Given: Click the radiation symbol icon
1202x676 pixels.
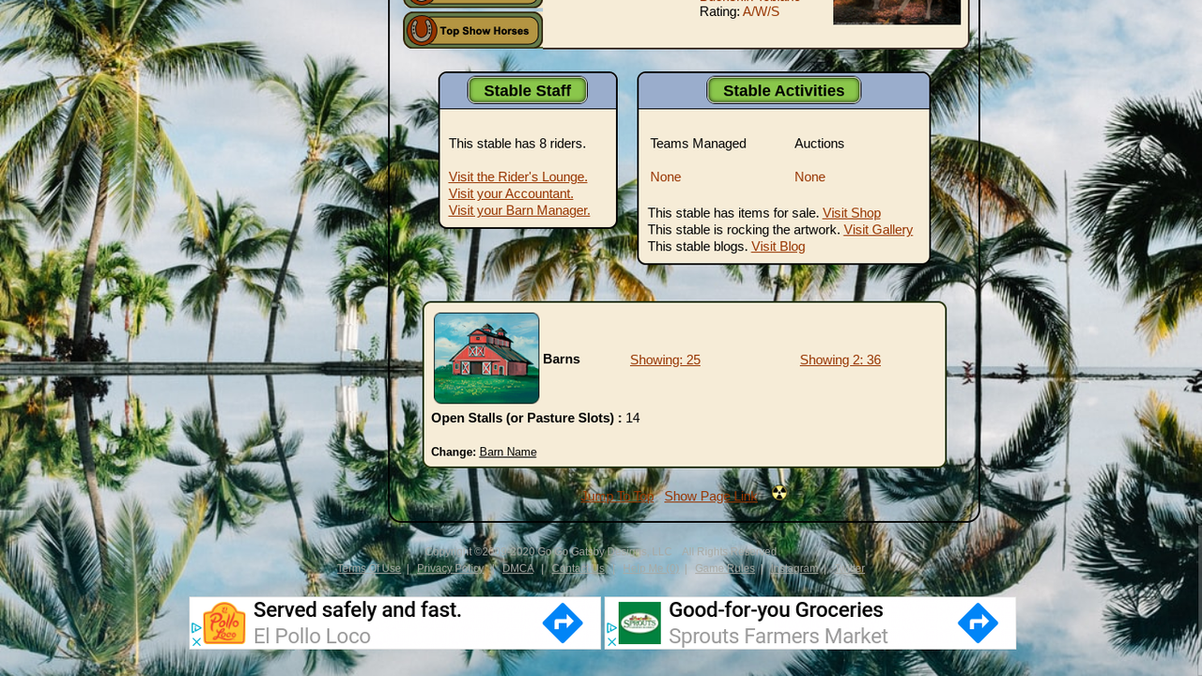Looking at the screenshot, I should (779, 493).
